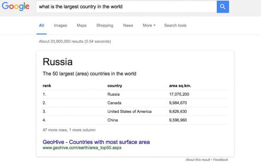The image size is (261, 163).
Task: Open the Shopping results tab
Action: pyautogui.click(x=105, y=26)
